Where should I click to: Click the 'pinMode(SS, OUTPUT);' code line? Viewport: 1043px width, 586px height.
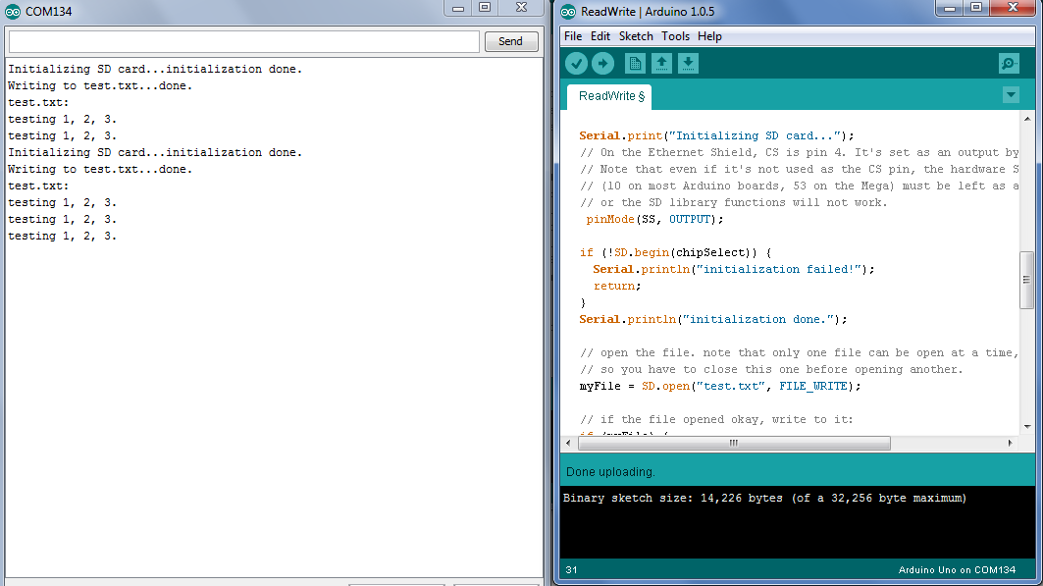(x=654, y=220)
